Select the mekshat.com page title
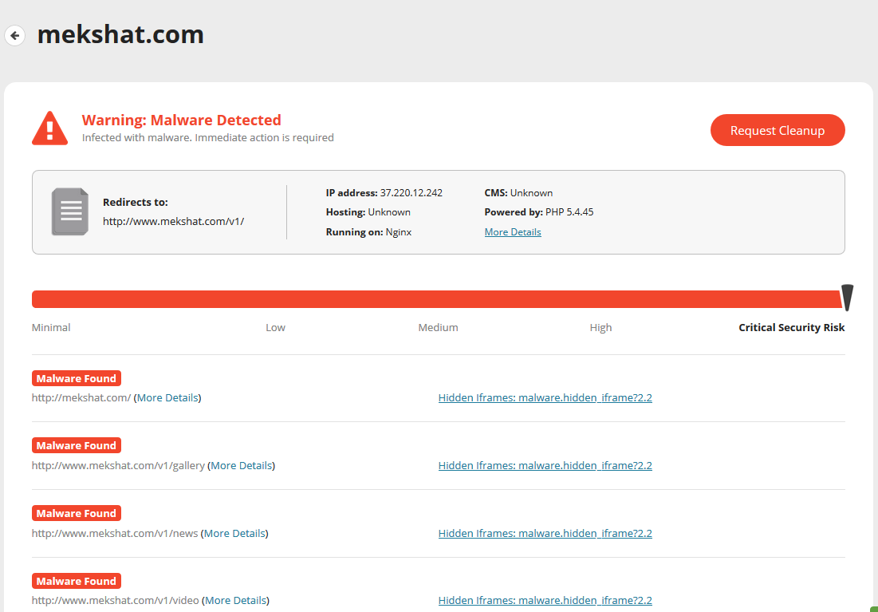The width and height of the screenshot is (878, 612). (120, 35)
